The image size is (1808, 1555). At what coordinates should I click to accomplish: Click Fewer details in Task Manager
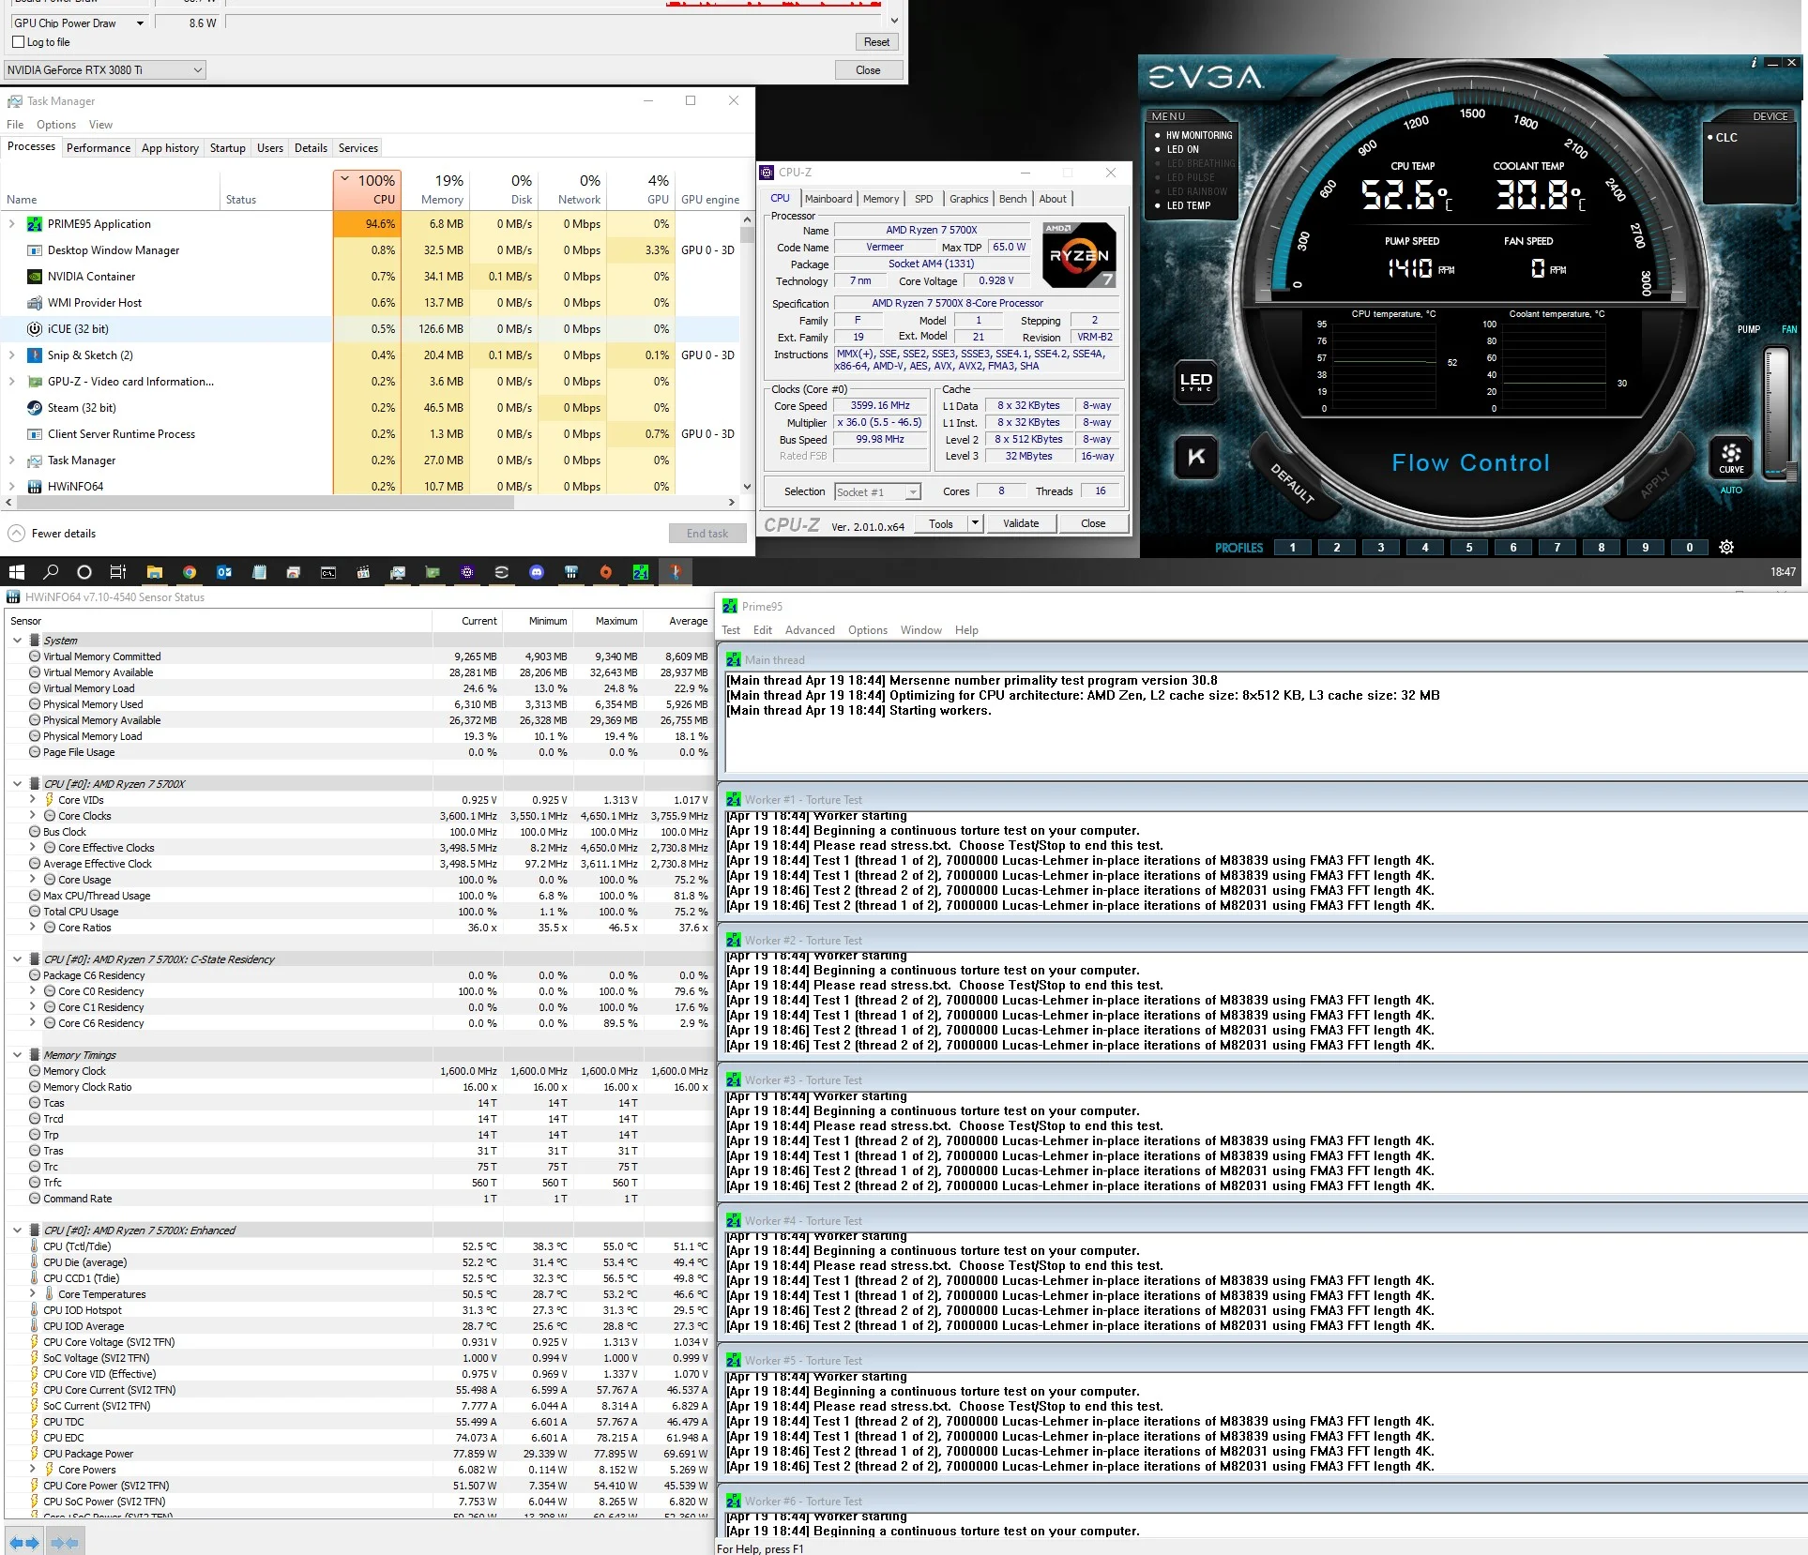coord(53,534)
